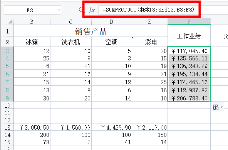
Task: Click the Select All corner triangle
Action: [x=10, y=22]
